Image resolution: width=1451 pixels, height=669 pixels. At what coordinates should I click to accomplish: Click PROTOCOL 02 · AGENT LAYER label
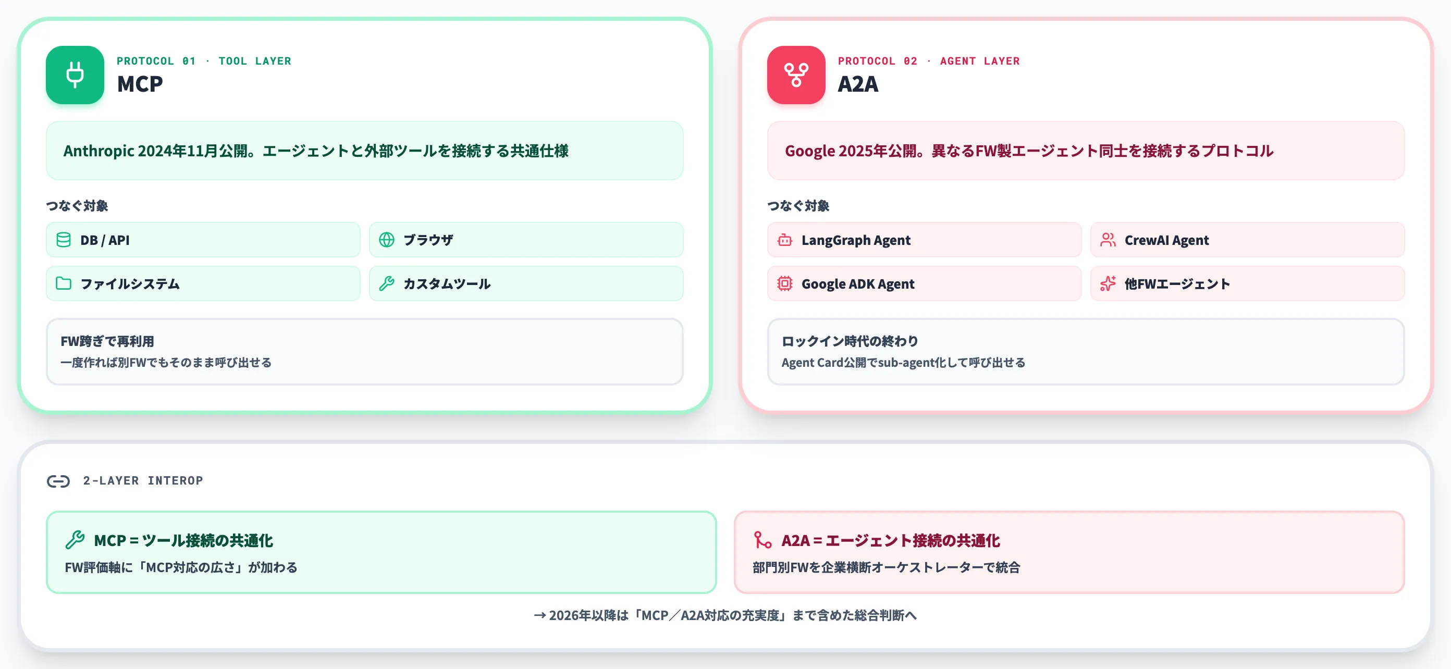pos(929,61)
